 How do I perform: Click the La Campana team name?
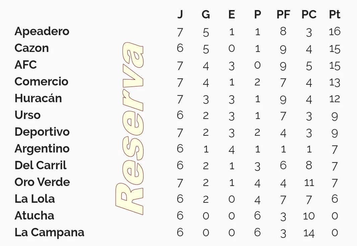point(49,233)
